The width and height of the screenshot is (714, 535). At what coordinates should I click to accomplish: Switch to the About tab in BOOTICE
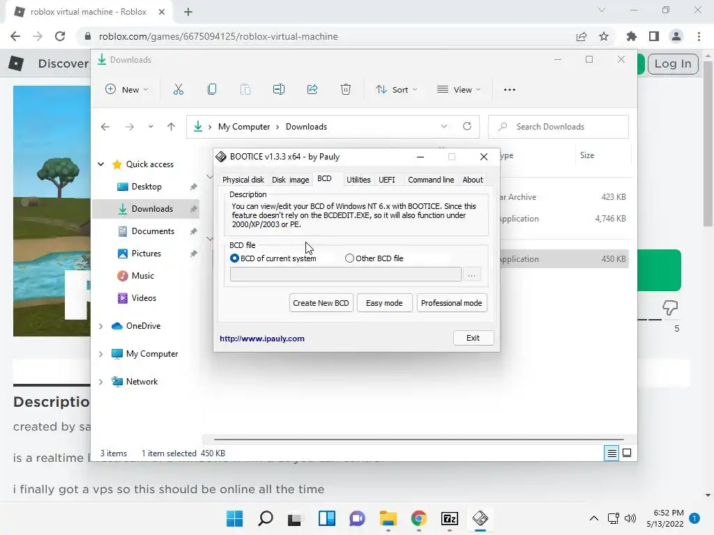tap(473, 180)
